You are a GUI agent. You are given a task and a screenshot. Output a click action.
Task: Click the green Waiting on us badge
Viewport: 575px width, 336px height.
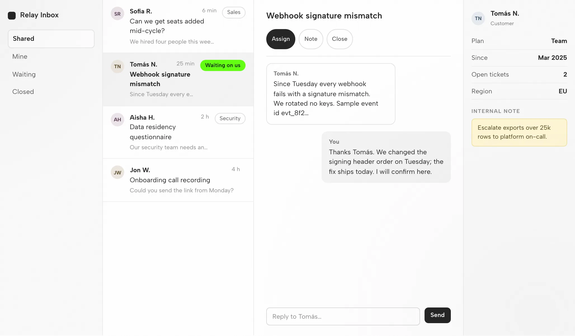[223, 65]
